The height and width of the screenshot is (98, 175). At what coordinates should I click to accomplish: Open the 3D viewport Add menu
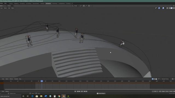pos(9,8)
